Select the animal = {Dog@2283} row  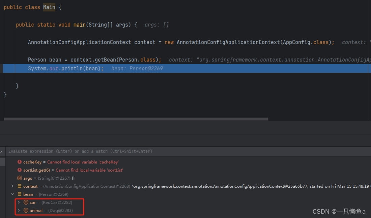(48, 210)
